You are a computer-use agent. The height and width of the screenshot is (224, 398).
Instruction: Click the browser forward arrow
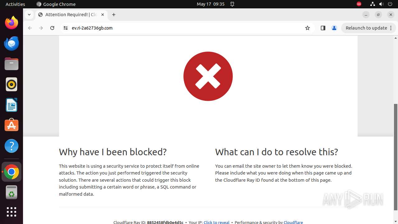click(41, 28)
